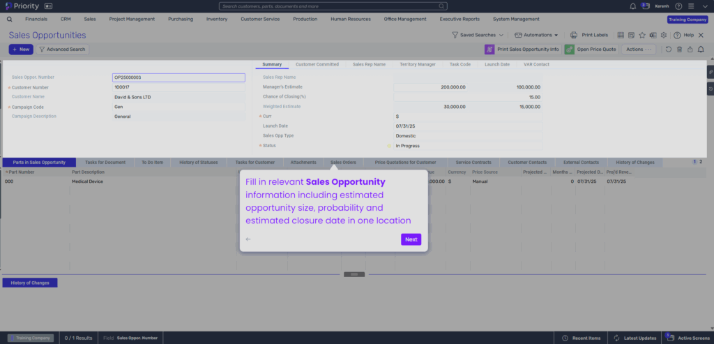Click the panel splitter handle
This screenshot has width=714, height=344.
click(354, 274)
